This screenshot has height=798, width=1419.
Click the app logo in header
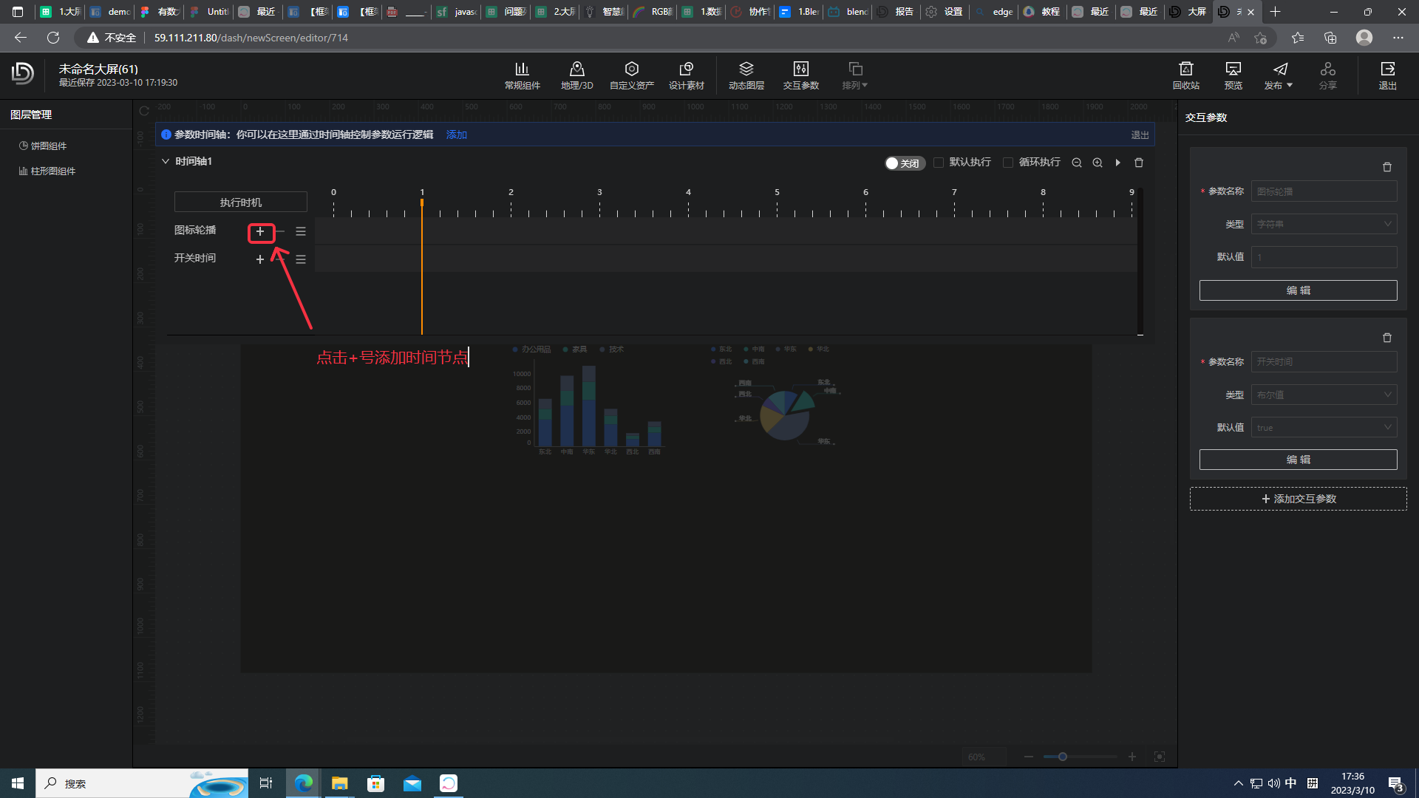click(23, 73)
